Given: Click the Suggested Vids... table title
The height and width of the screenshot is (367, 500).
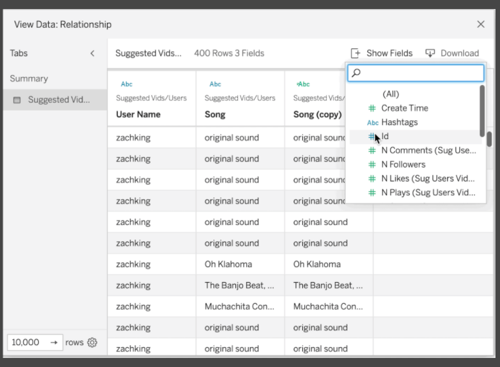Looking at the screenshot, I should coord(148,53).
